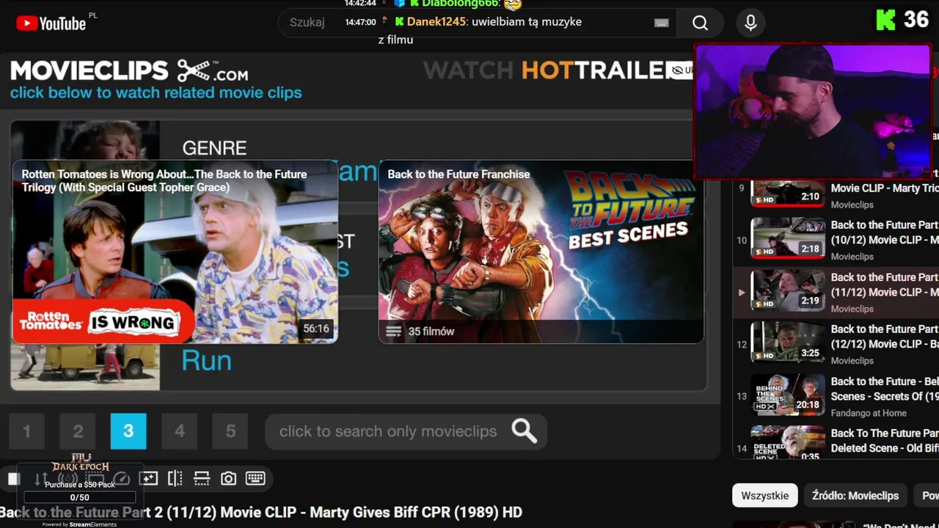The image size is (939, 528).
Task: Open playlist thumbnail with 2:18 duration
Action: coord(788,238)
